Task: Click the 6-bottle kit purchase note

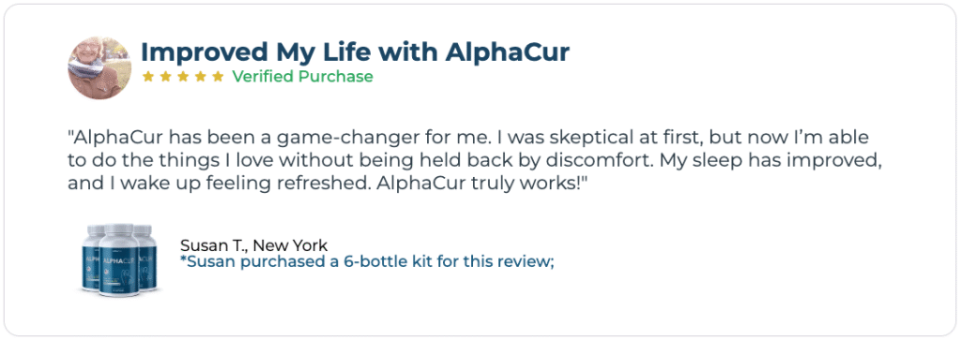Action: pyautogui.click(x=367, y=261)
